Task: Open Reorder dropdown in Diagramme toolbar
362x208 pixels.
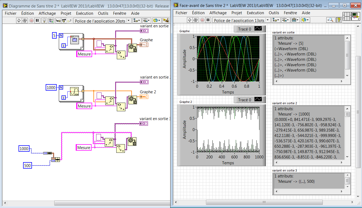Action: click(157, 20)
